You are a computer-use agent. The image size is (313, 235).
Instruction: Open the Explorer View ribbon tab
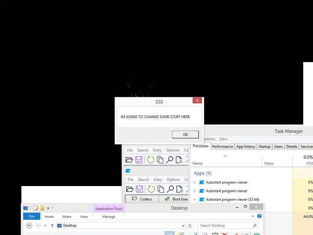click(x=84, y=217)
